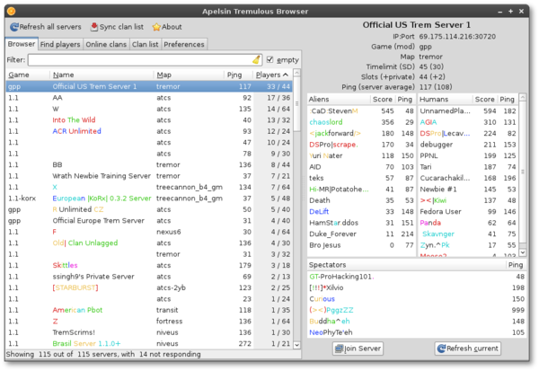Select the TremScrims! server row
The height and width of the screenshot is (371, 539).
tap(149, 332)
